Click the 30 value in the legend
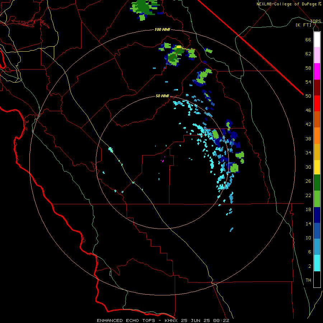323x323 pixels. click(308, 167)
